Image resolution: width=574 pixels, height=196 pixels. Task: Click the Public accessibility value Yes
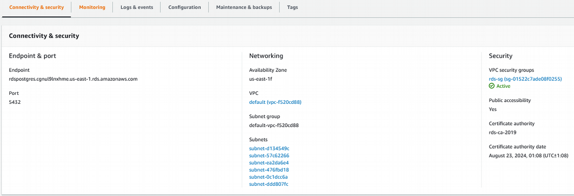click(x=493, y=109)
